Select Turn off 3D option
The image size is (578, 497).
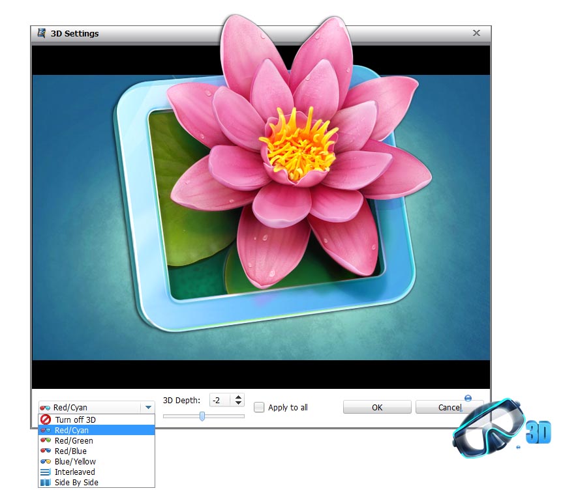pyautogui.click(x=96, y=419)
